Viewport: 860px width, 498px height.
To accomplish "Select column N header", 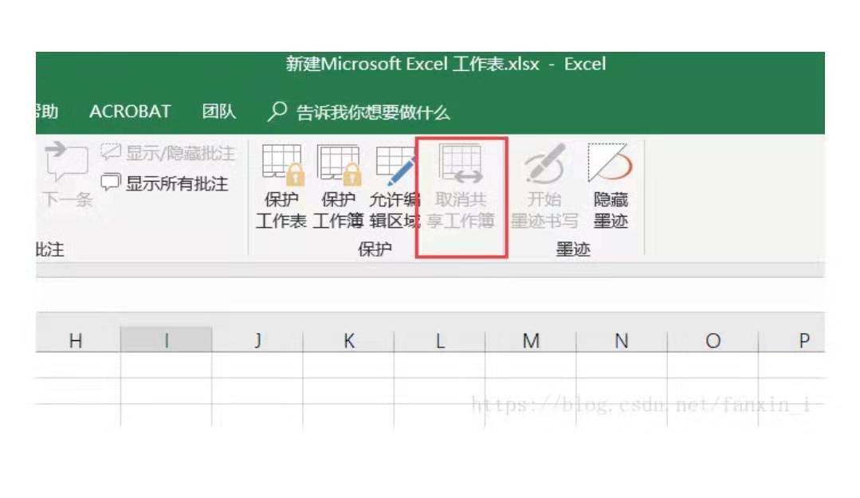I will tap(622, 340).
